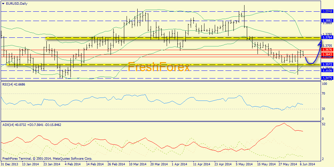Click the 4 Feb 2014 date label
This screenshot has width=334, height=167.
[x=72, y=164]
